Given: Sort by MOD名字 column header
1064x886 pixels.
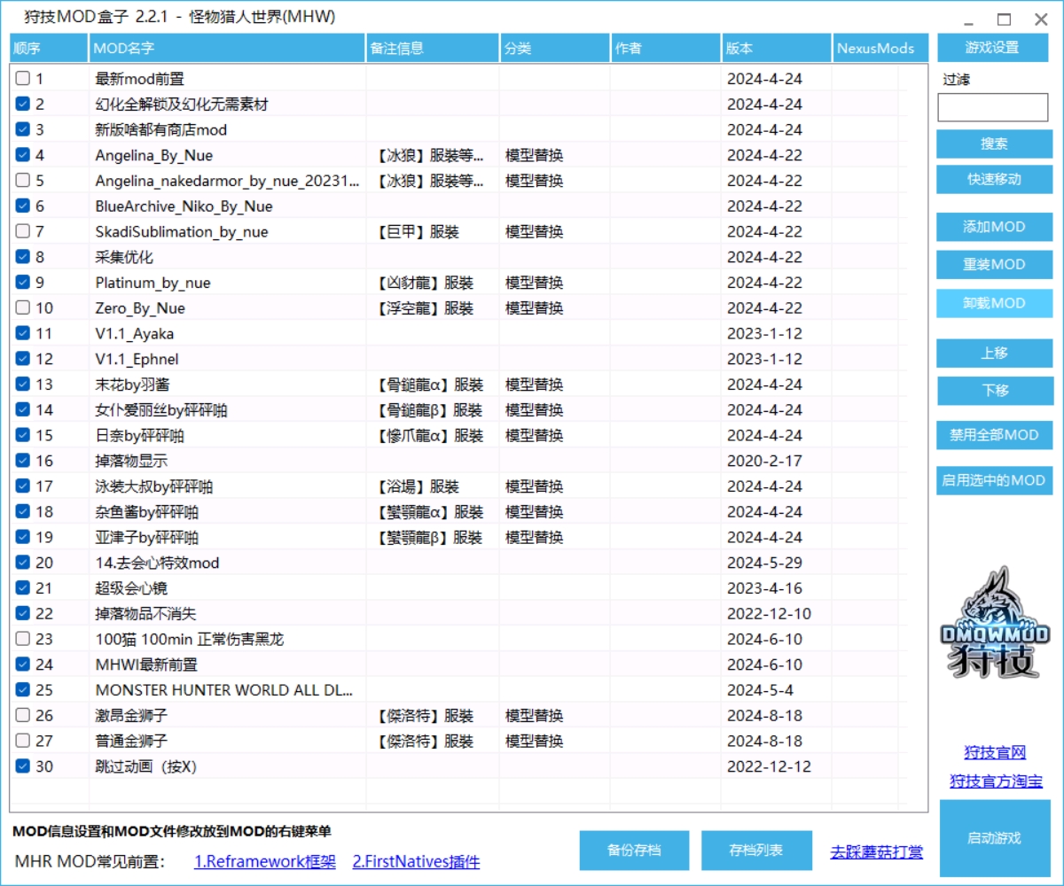Looking at the screenshot, I should tap(227, 48).
